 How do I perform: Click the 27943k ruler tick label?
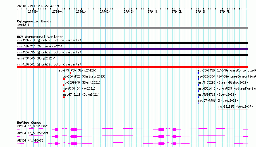[x=129, y=11]
